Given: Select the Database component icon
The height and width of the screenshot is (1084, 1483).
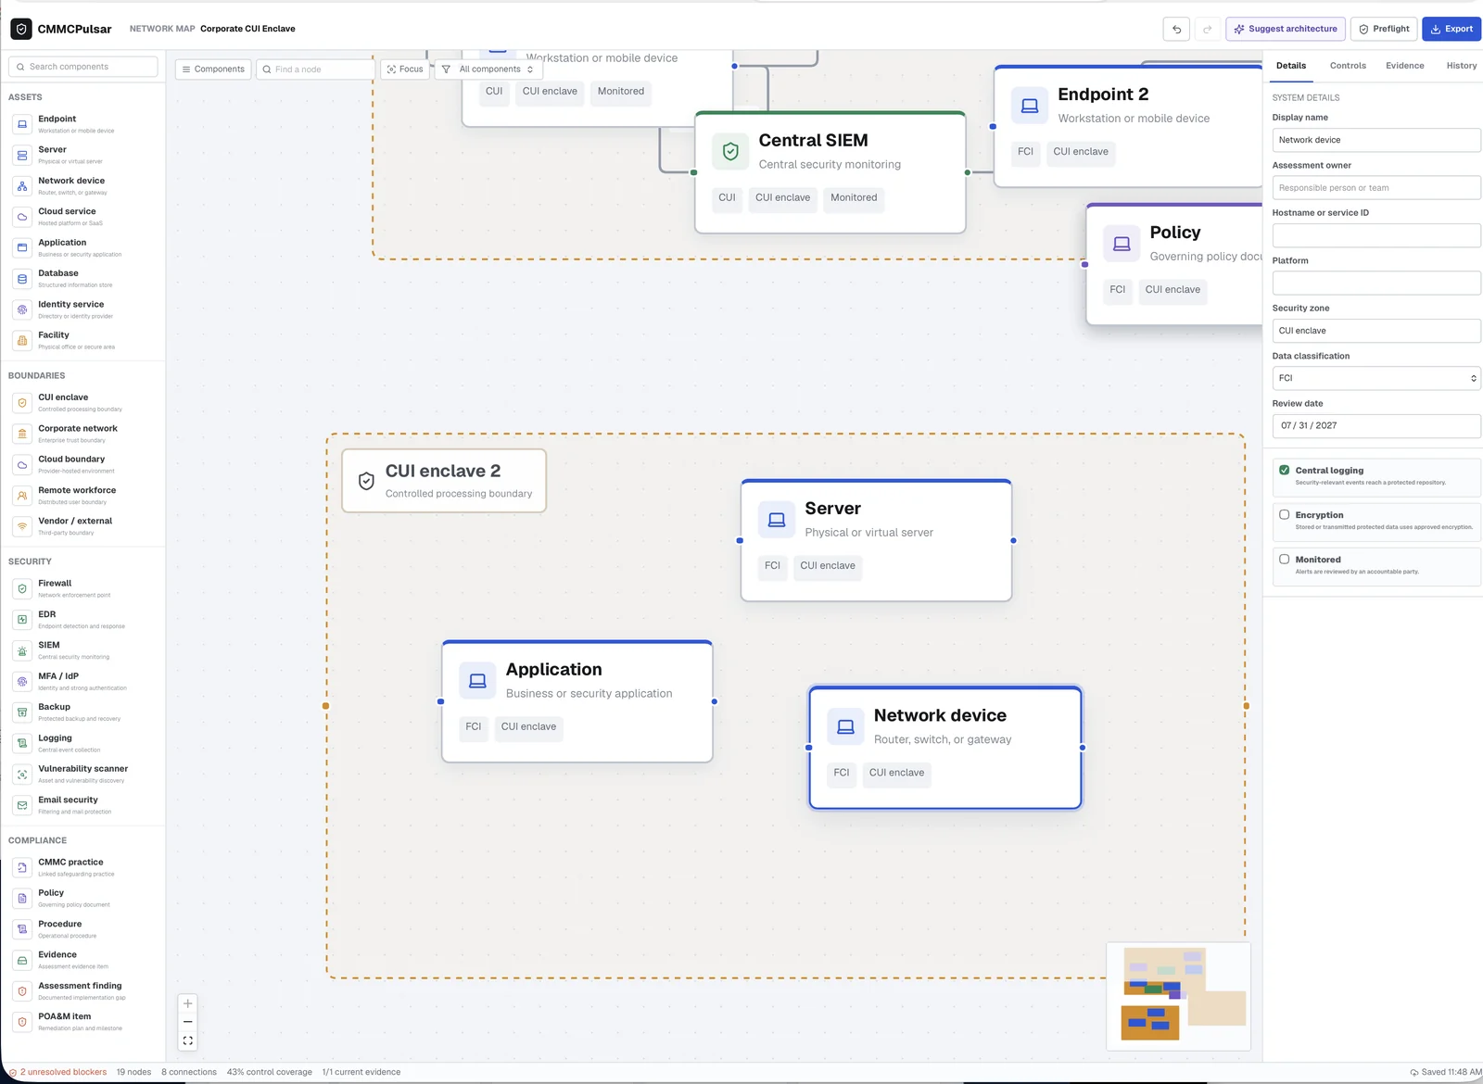Looking at the screenshot, I should point(22,279).
